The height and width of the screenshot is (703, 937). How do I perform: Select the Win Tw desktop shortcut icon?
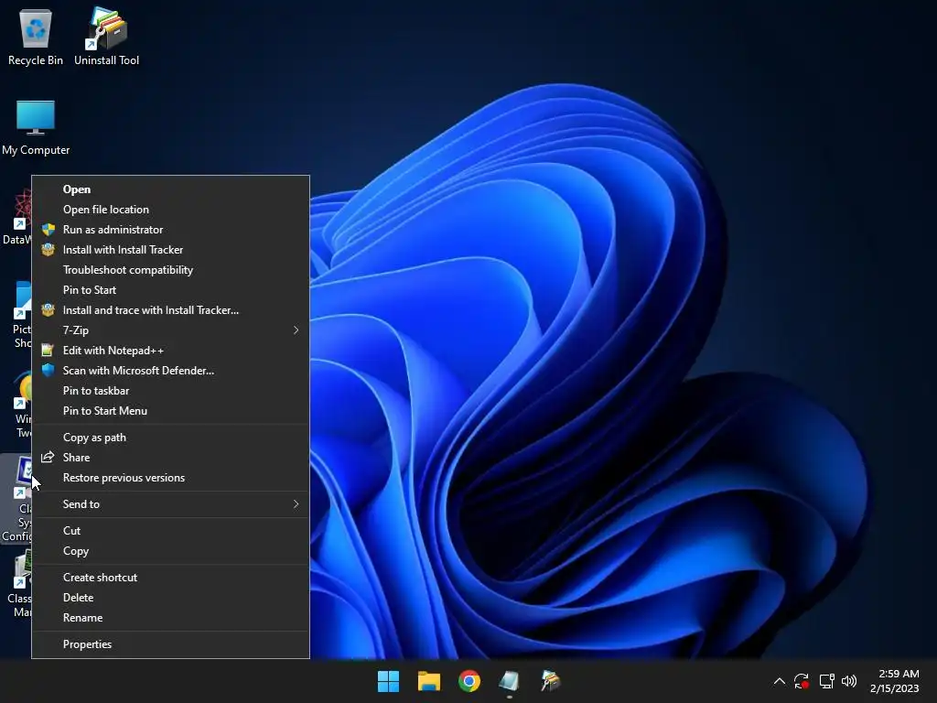[x=22, y=405]
